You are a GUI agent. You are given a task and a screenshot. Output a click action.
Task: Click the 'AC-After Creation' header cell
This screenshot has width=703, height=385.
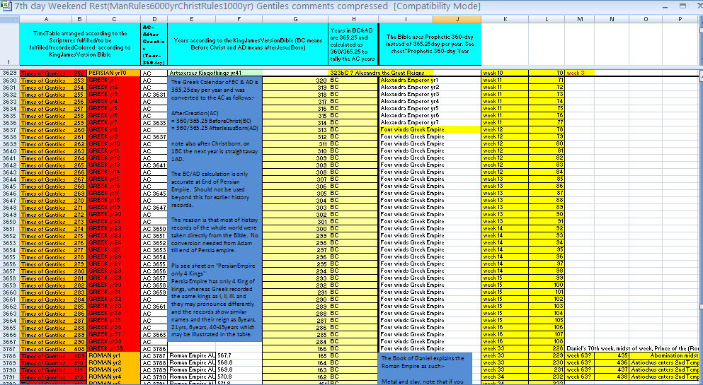coord(154,45)
